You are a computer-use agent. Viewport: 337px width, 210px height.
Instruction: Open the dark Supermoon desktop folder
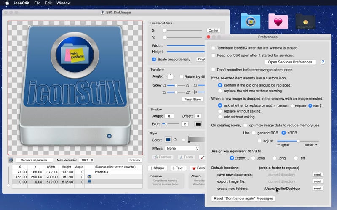click(305, 21)
